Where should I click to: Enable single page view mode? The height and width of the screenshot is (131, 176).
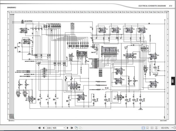pyautogui.click(x=143, y=128)
